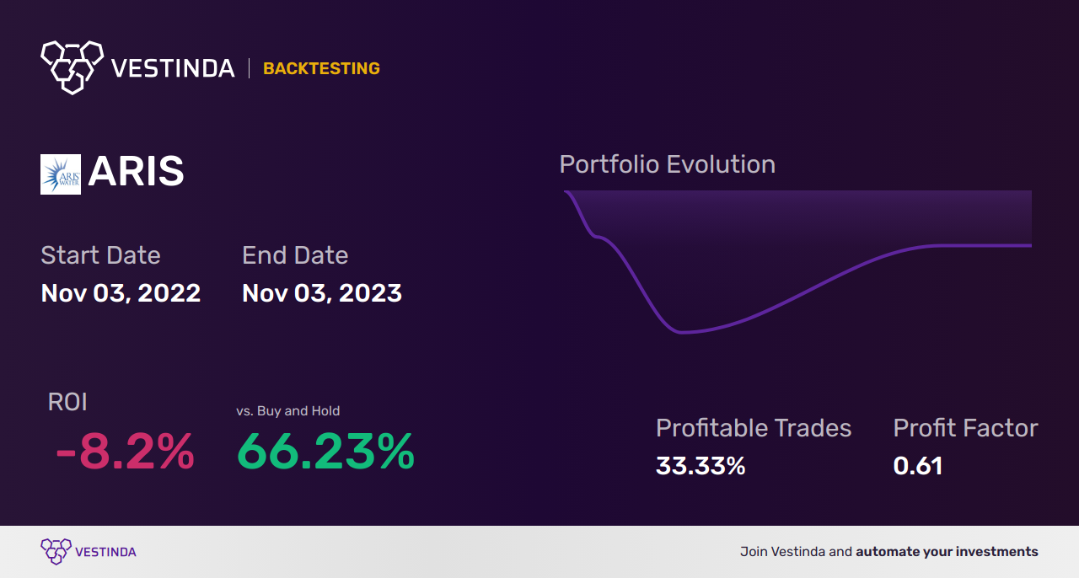Select the BACKTESTING label in header
The width and height of the screenshot is (1079, 578).
pos(321,68)
